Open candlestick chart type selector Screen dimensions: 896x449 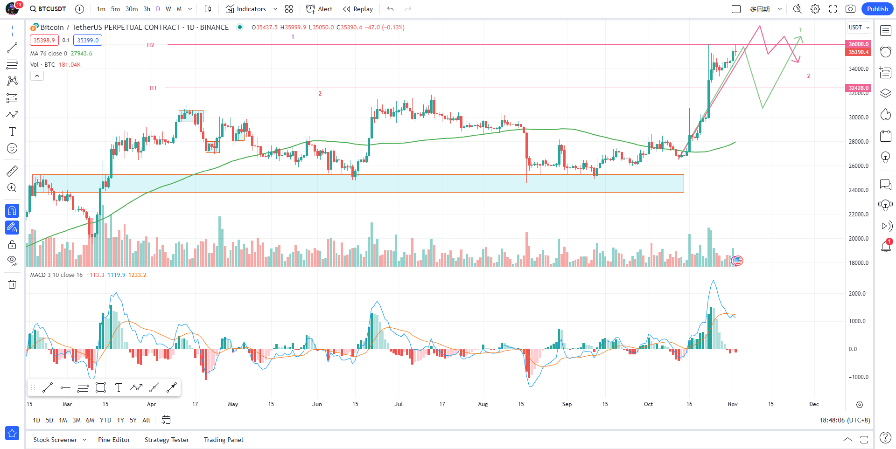point(208,9)
